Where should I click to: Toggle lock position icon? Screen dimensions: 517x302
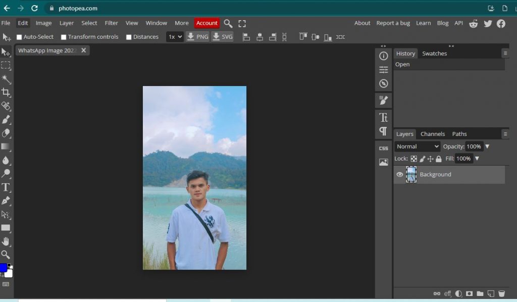tap(430, 159)
